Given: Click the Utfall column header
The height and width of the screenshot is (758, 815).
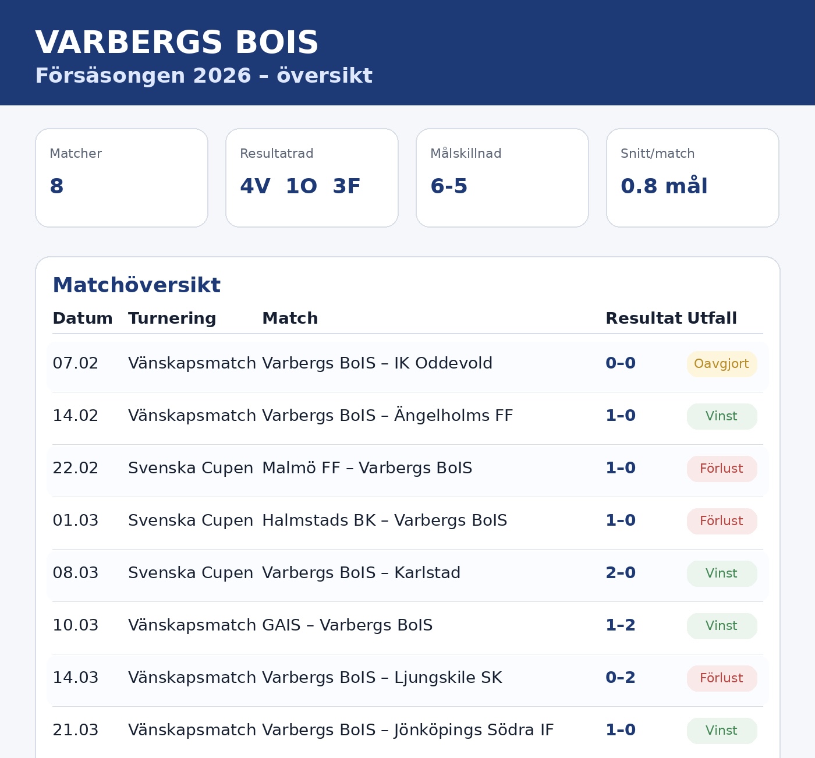Looking at the screenshot, I should 712,318.
